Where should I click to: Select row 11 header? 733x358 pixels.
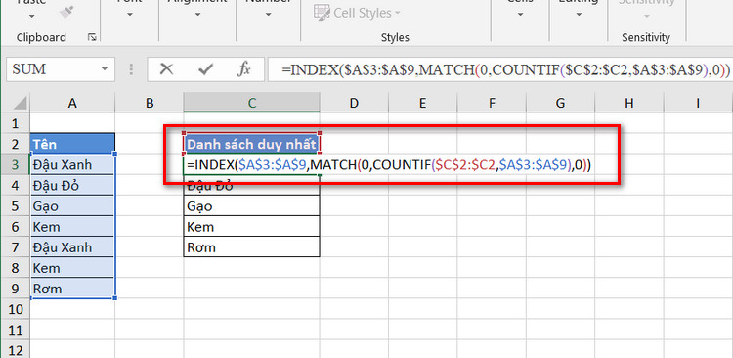click(x=15, y=330)
